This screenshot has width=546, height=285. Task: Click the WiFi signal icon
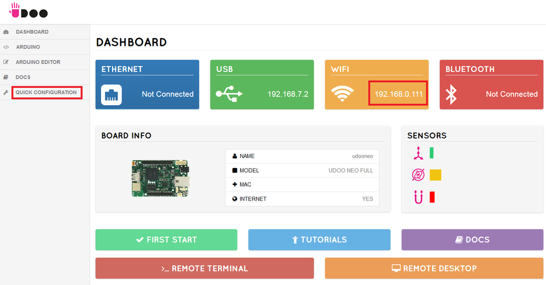342,93
